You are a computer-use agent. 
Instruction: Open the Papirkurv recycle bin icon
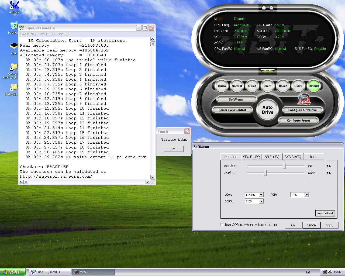click(x=13, y=28)
